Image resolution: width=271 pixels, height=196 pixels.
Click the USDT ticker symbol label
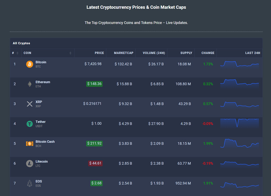[x=39, y=126]
